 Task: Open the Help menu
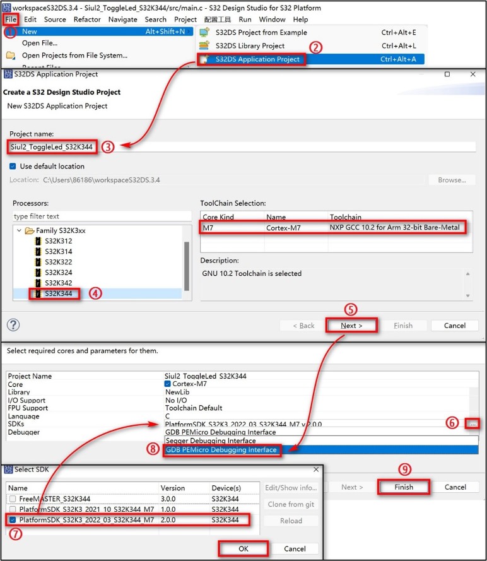(300, 20)
